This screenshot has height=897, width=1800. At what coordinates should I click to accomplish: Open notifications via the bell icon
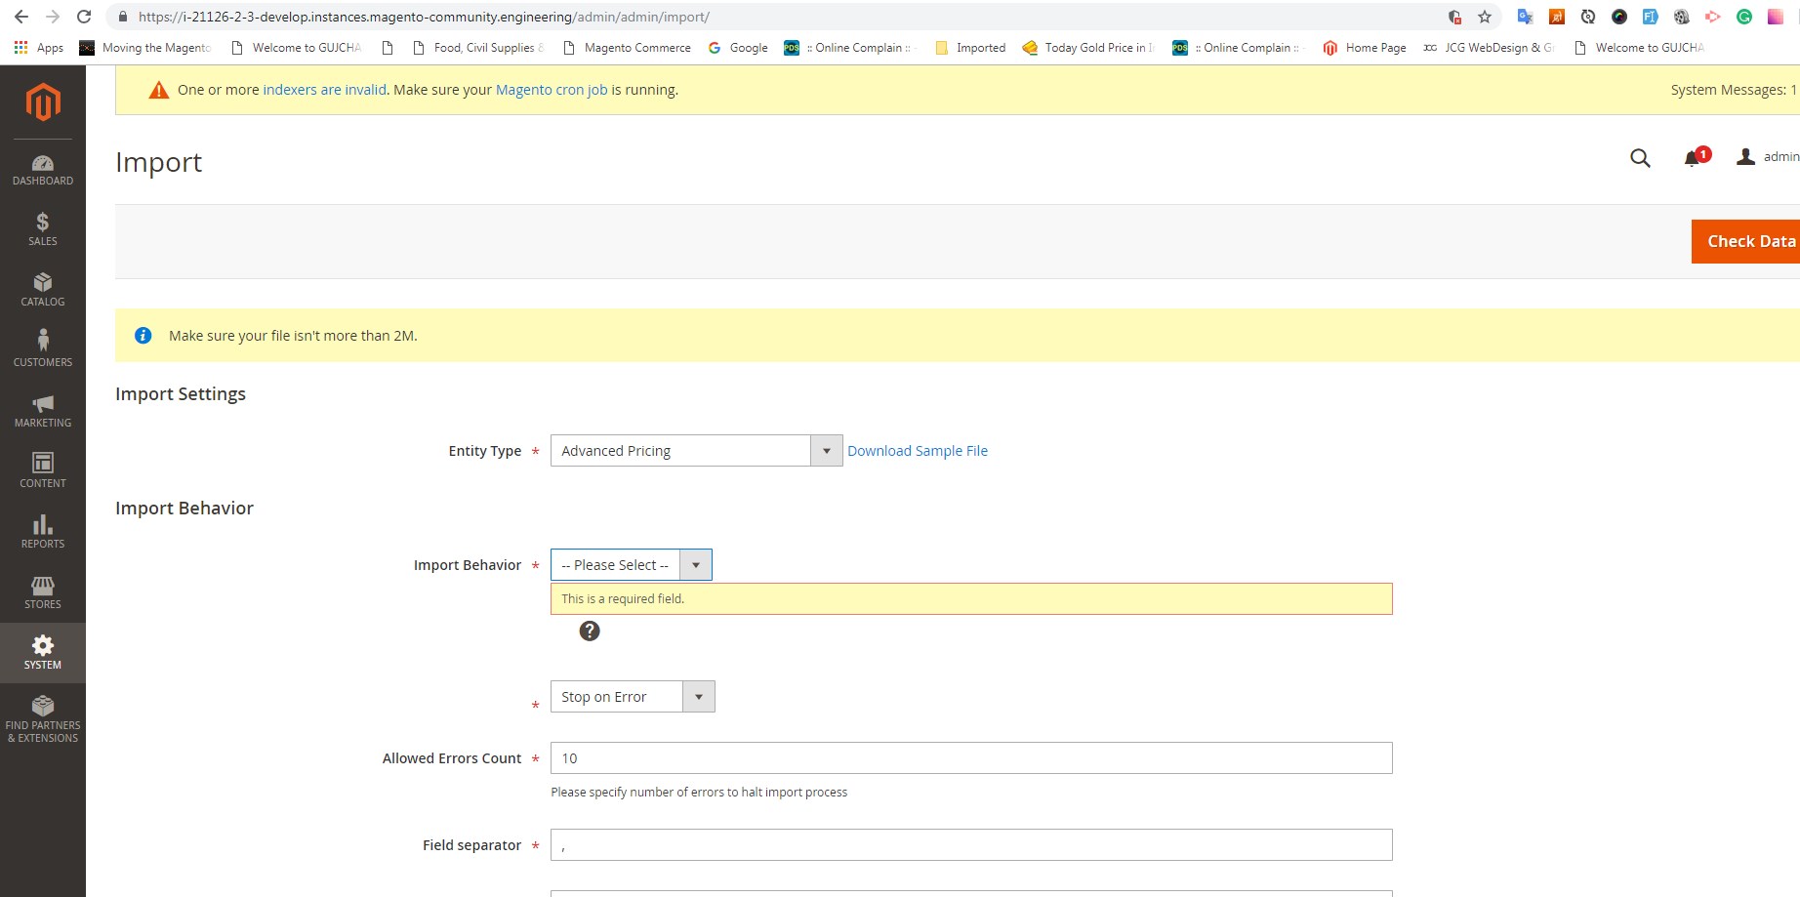point(1692,157)
